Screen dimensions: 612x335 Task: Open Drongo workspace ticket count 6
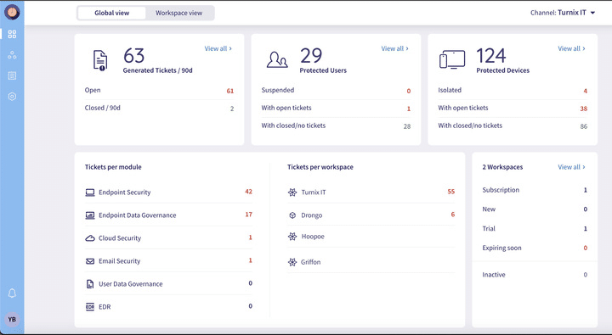click(453, 215)
